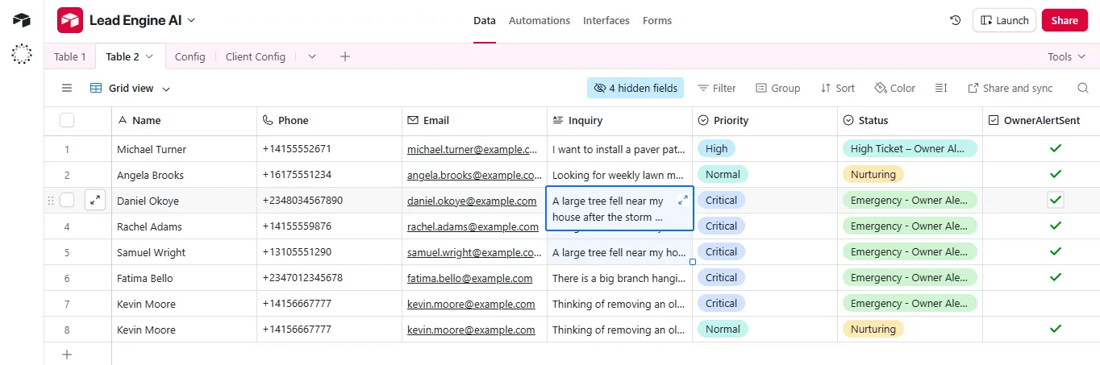1100x365 pixels.
Task: Toggle OwnerAlertSent in row 8
Action: pos(1056,329)
